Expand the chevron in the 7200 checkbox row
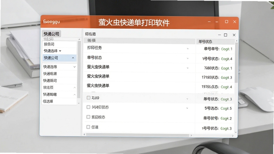 pyautogui.click(x=187, y=99)
